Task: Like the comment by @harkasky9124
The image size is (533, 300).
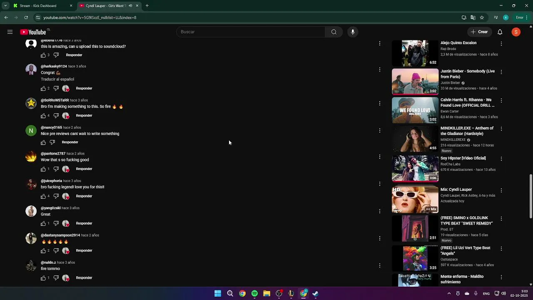Action: point(43,88)
